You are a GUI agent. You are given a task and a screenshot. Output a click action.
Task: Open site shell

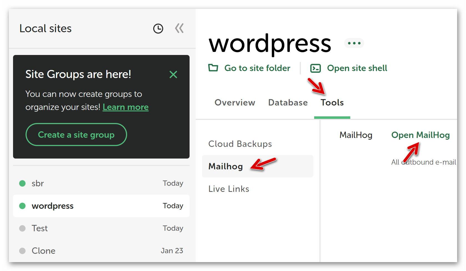357,68
